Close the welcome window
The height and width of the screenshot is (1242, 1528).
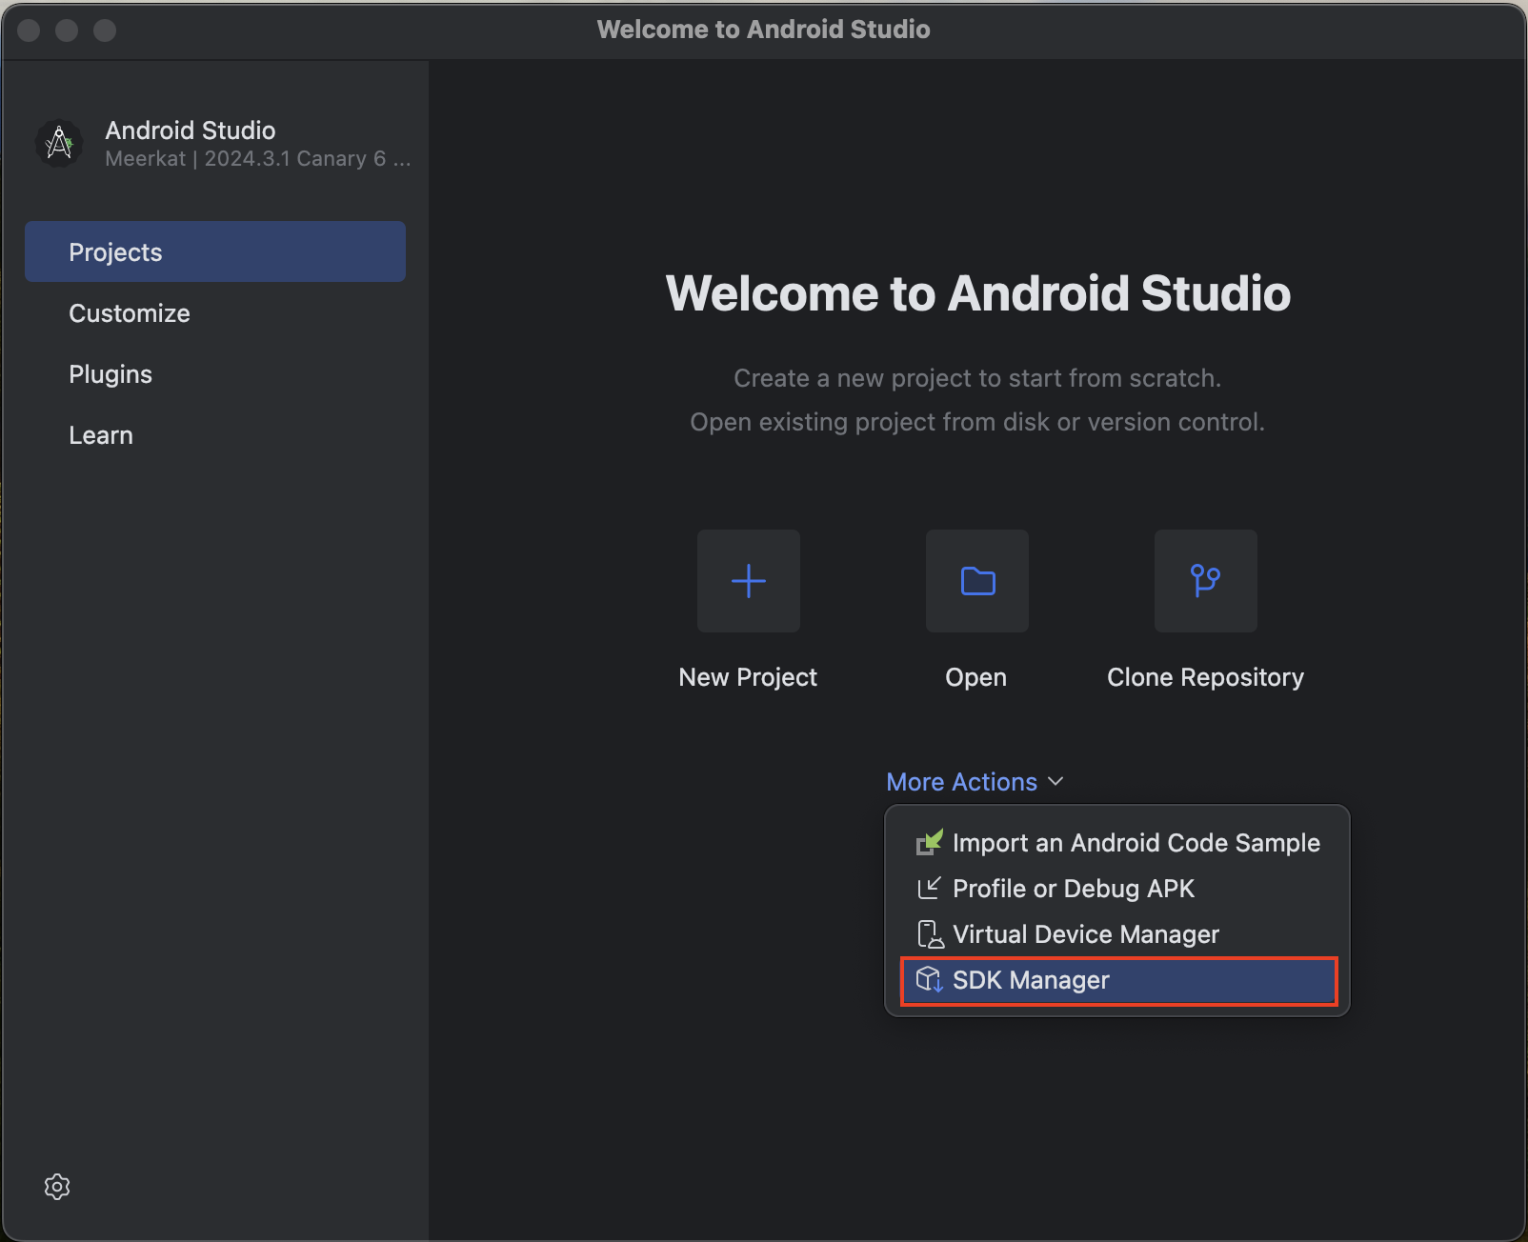coord(29,30)
